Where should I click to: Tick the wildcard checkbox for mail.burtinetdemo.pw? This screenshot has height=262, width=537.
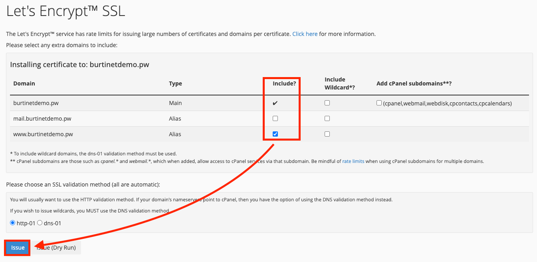click(x=327, y=119)
